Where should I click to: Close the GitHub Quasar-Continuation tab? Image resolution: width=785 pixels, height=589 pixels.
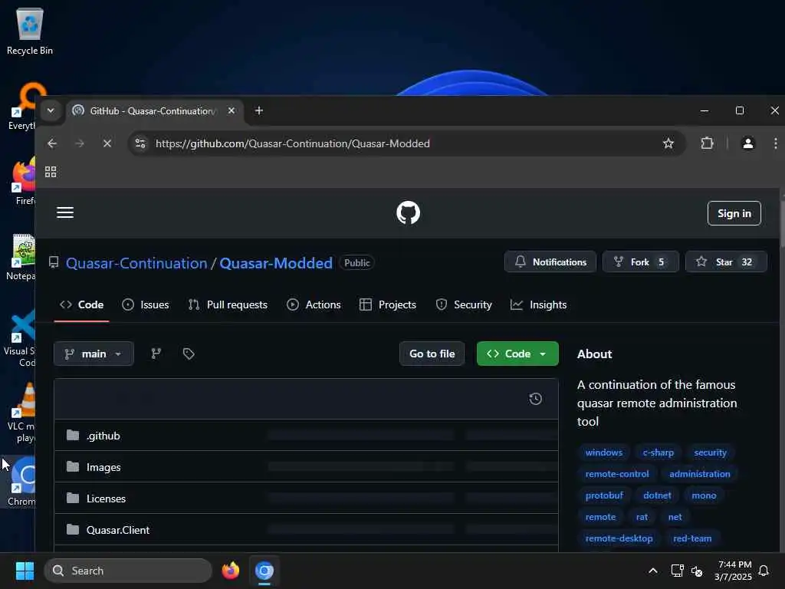pyautogui.click(x=232, y=110)
